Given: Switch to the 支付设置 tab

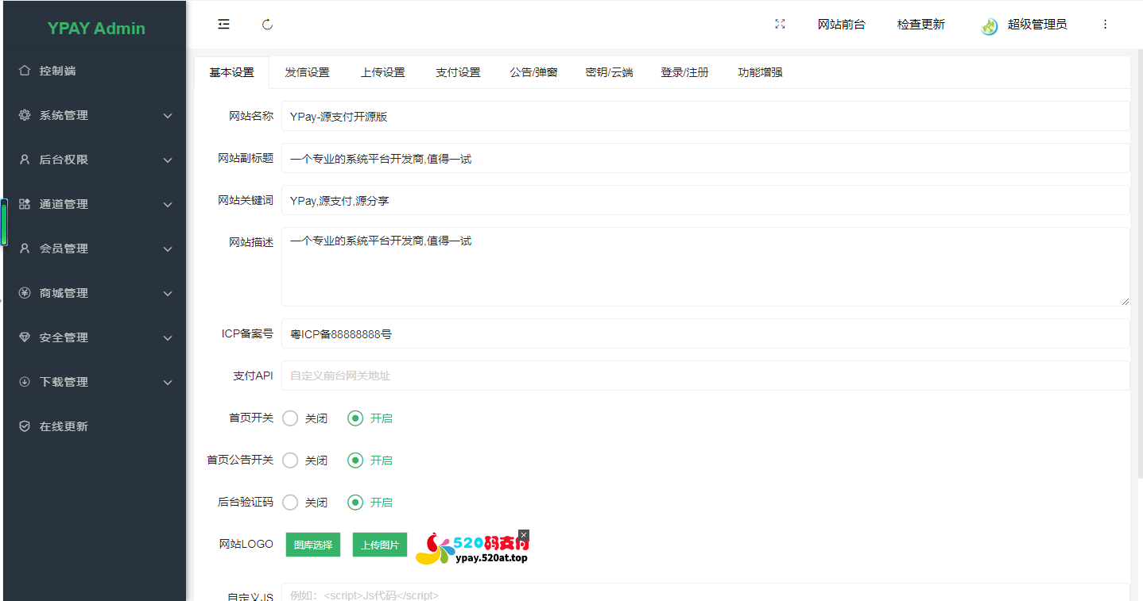Looking at the screenshot, I should pyautogui.click(x=458, y=72).
